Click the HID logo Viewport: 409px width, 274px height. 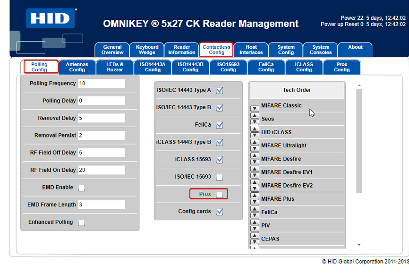click(51, 18)
